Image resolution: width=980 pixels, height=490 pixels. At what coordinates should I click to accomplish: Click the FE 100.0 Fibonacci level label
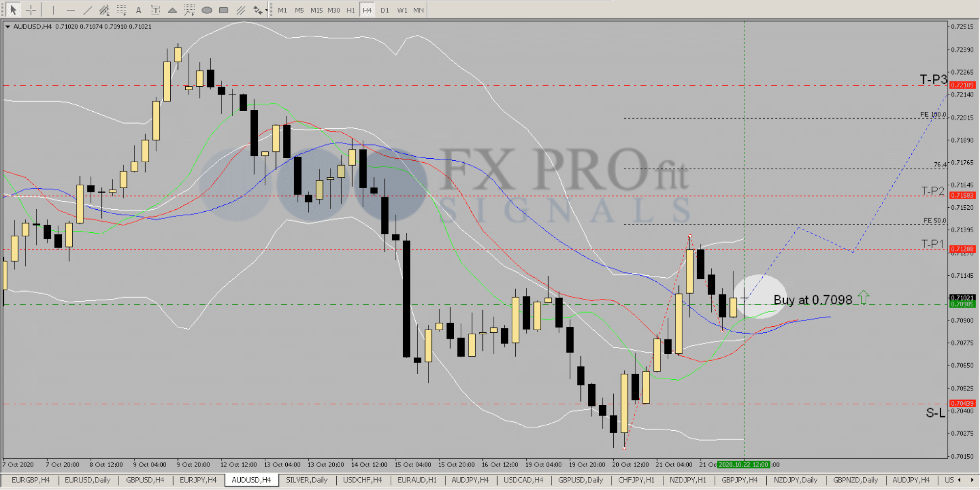pos(933,115)
